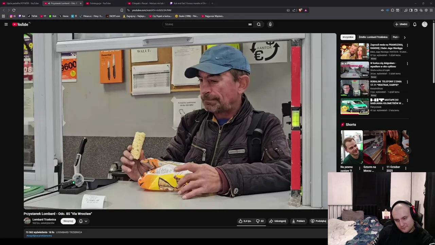
Task: Open the 'Dealer (1996)' bookmark
Action: click(187, 16)
